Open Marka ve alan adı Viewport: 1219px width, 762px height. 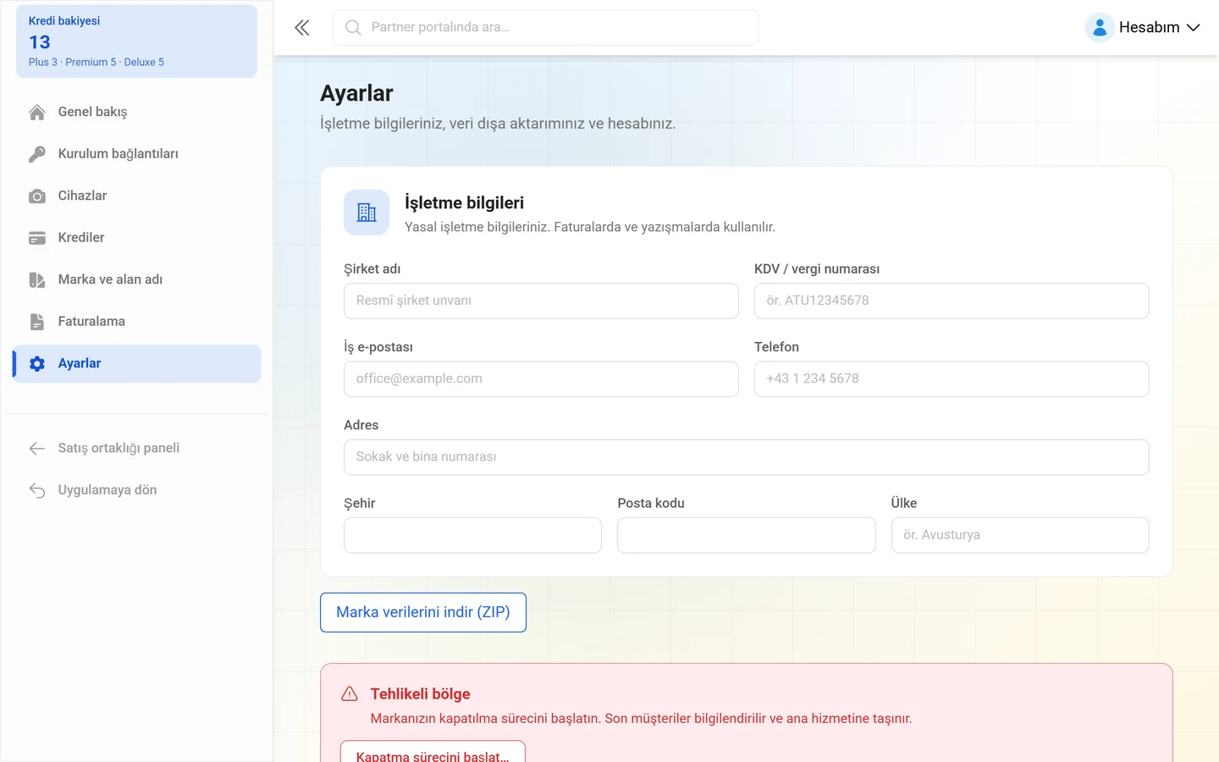point(136,279)
